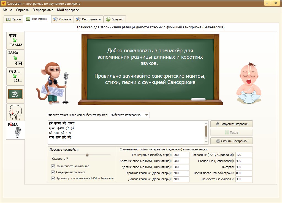Select the microphone karaoke trainer icon
The width and height of the screenshot is (282, 203).
pyautogui.click(x=15, y=130)
